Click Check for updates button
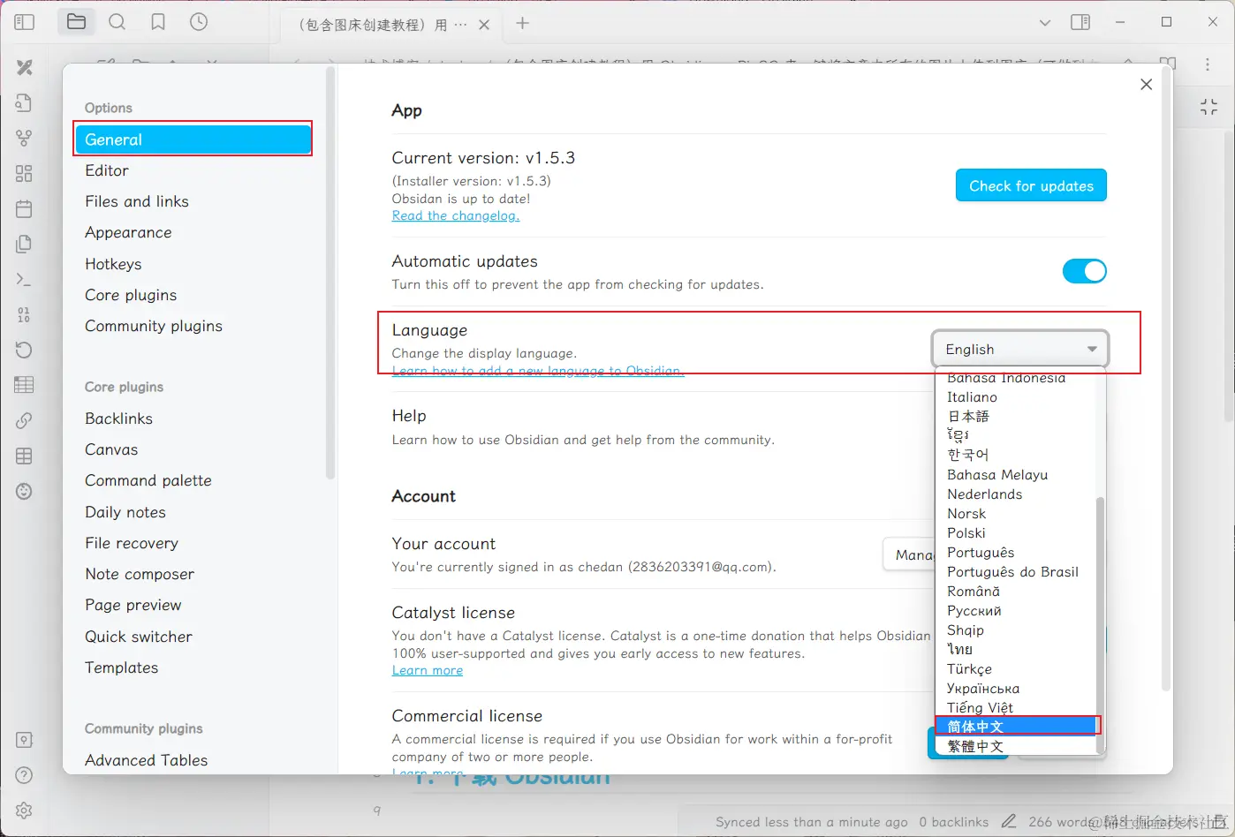 click(x=1031, y=185)
